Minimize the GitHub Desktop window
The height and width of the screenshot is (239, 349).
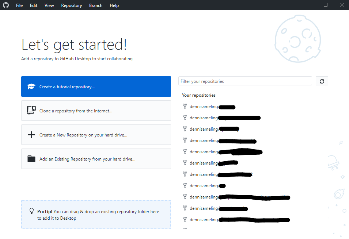pyautogui.click(x=309, y=5)
